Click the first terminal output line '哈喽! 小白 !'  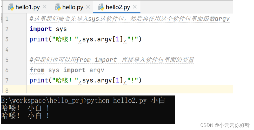tap(25, 108)
